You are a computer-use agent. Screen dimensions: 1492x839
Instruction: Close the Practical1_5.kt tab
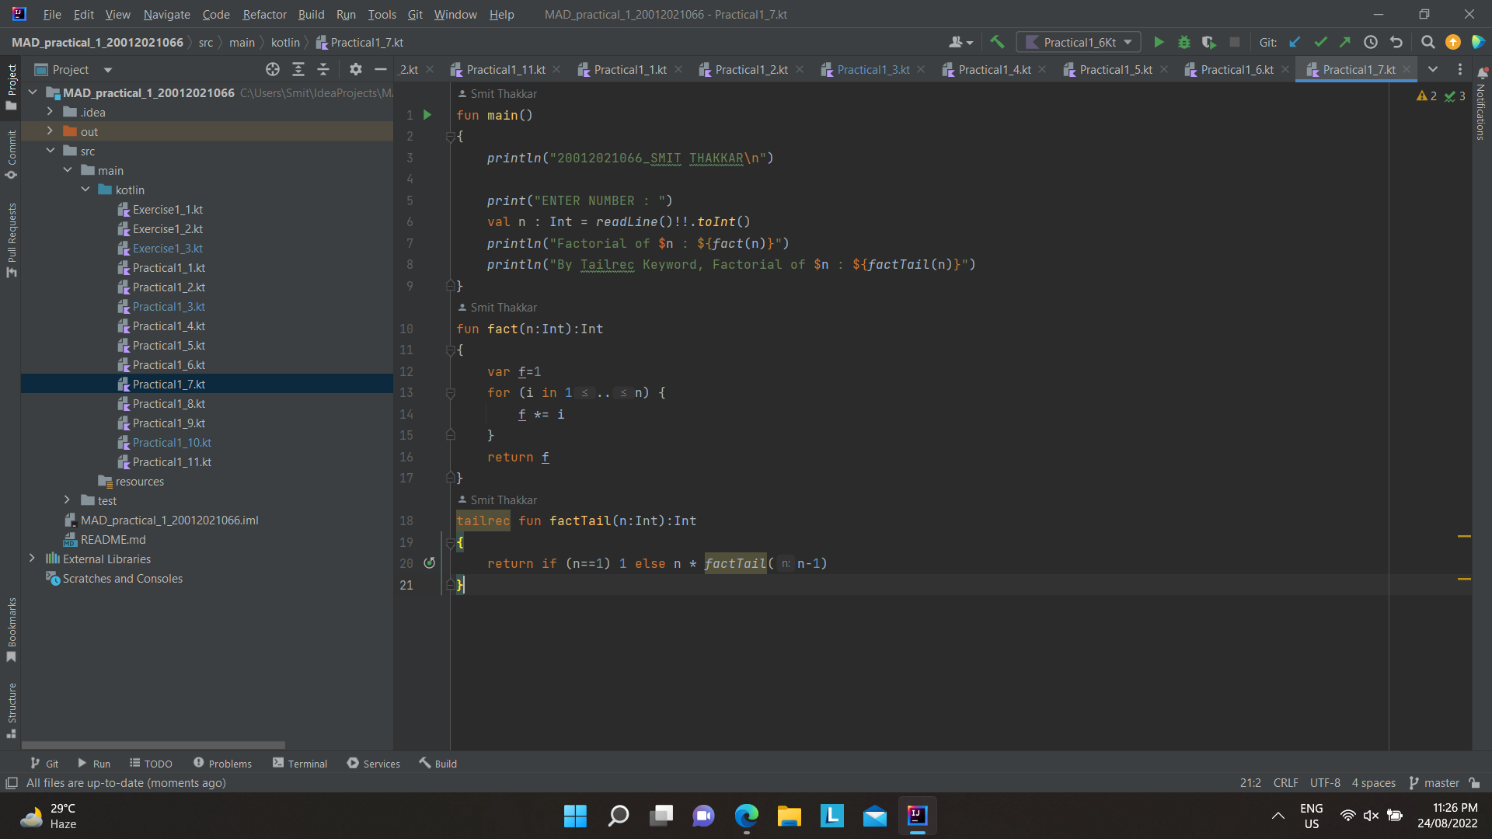(x=1164, y=70)
